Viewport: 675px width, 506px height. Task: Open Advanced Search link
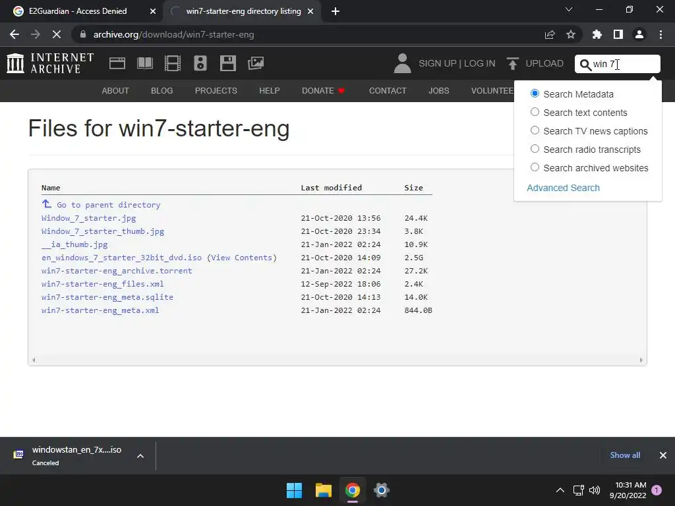click(563, 188)
